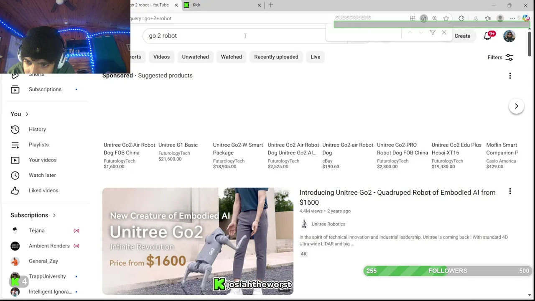Open the TrappUniversity channel subscription
The image size is (535, 301).
(x=45, y=276)
